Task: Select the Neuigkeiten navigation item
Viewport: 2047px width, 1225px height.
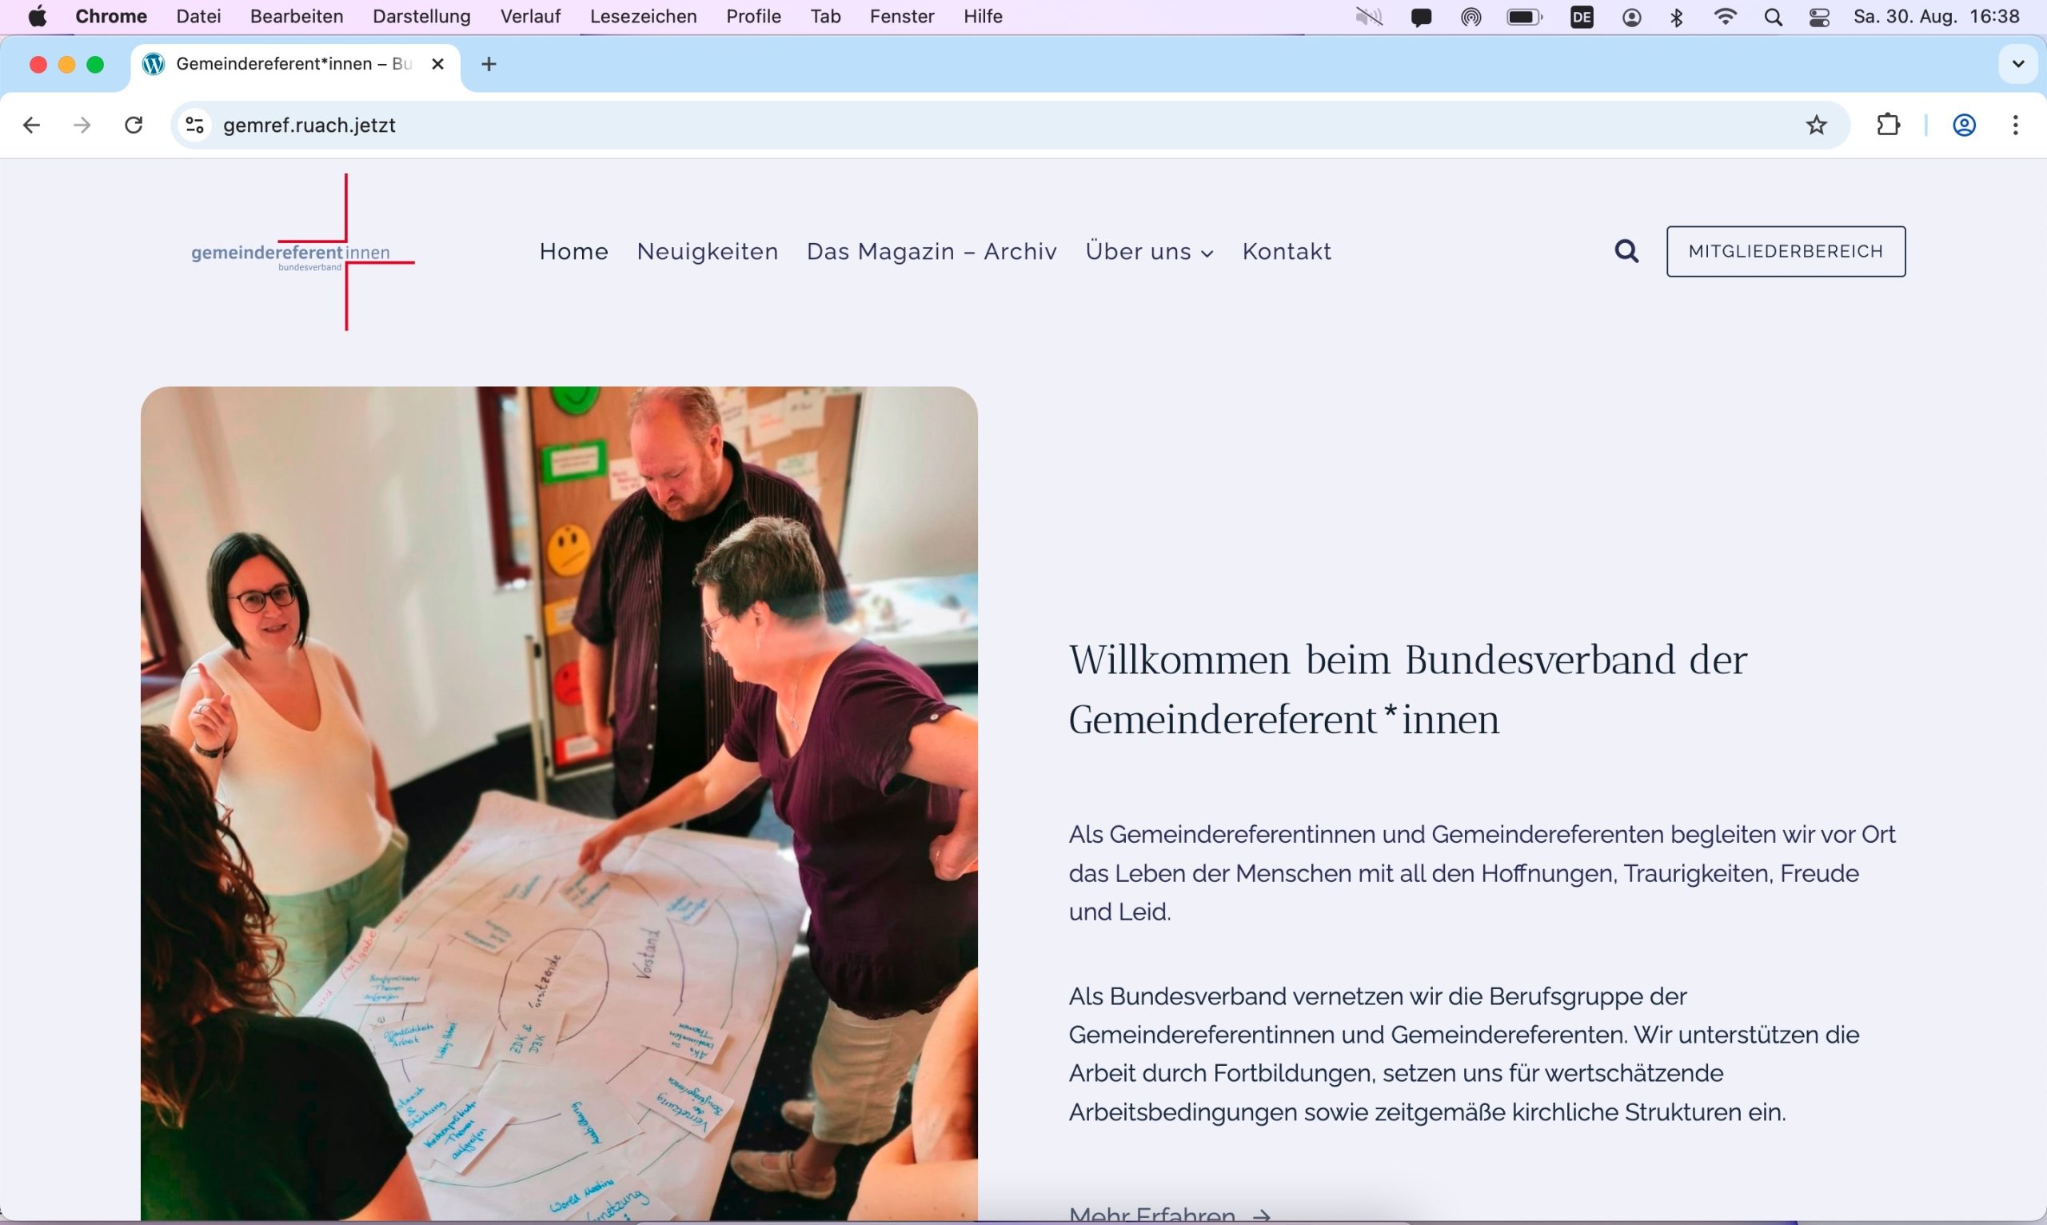Action: click(708, 252)
